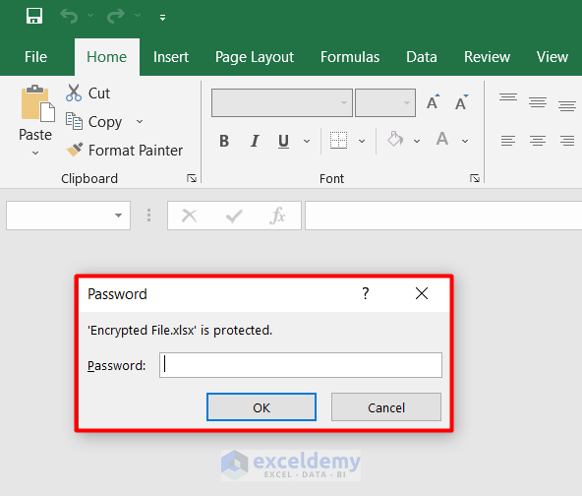This screenshot has width=582, height=496.
Task: Click the Save icon in quick access toolbar
Action: (34, 16)
